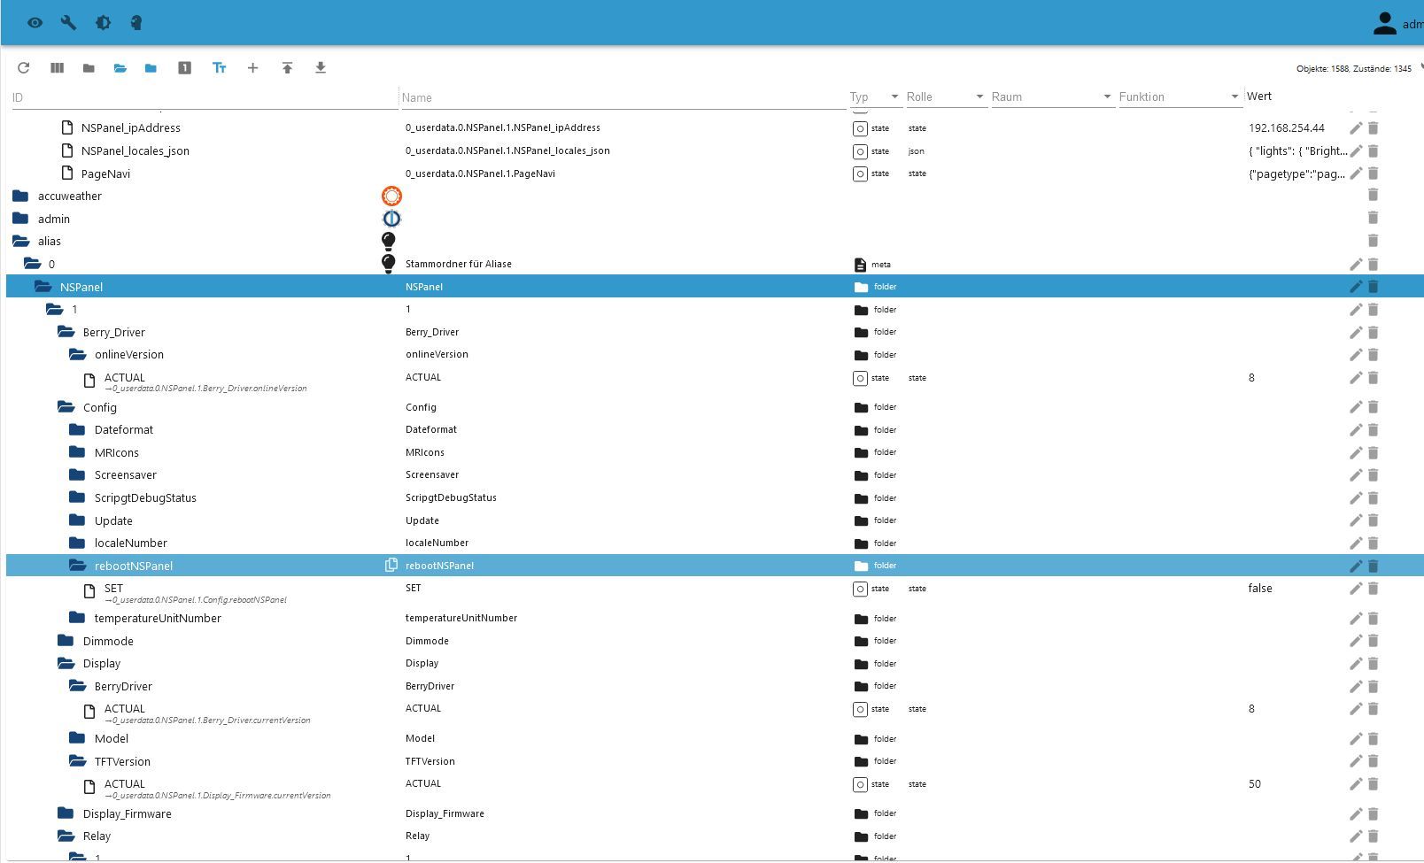Open the wrench settings icon in header
Image resolution: width=1424 pixels, height=863 pixels.
tap(68, 23)
